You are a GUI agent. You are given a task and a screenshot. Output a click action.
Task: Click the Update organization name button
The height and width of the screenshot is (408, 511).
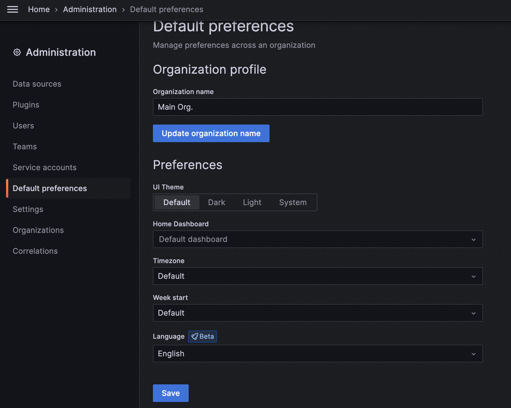pyautogui.click(x=211, y=133)
